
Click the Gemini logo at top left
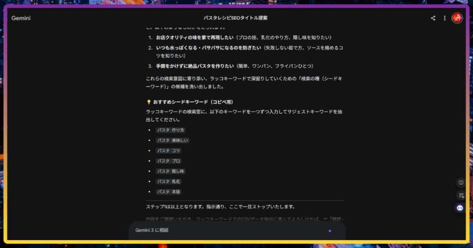[21, 18]
